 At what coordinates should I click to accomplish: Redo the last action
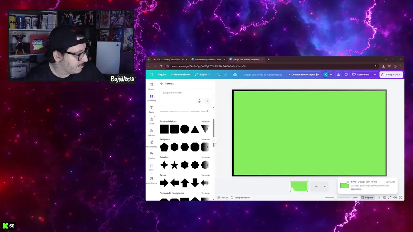point(226,74)
